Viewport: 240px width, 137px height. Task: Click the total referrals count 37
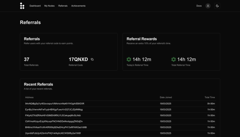(x=26, y=60)
